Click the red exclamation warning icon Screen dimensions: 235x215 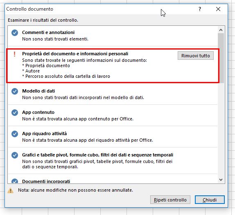pos(15,54)
